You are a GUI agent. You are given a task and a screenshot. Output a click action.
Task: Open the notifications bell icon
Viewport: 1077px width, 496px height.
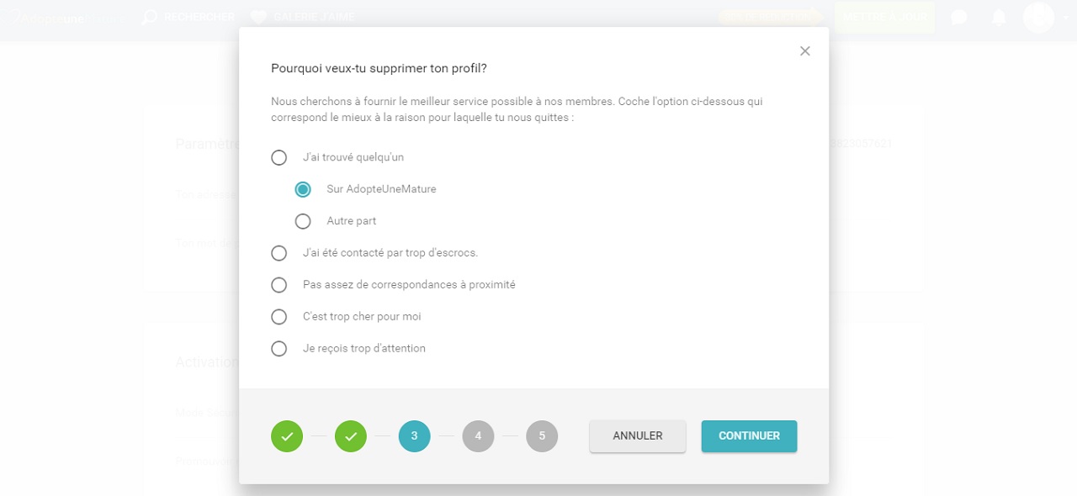click(x=999, y=17)
